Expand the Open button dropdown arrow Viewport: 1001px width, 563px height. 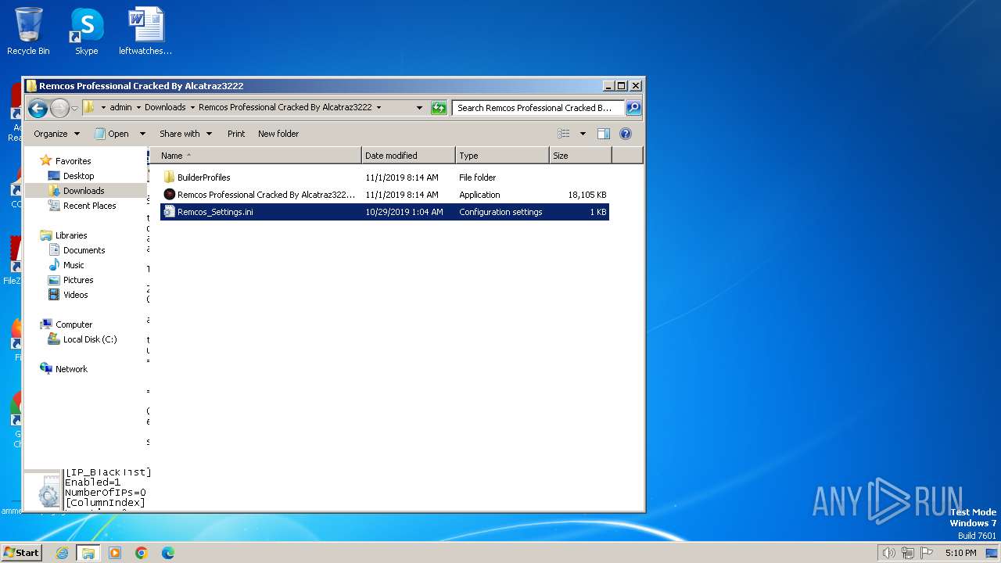coord(142,134)
